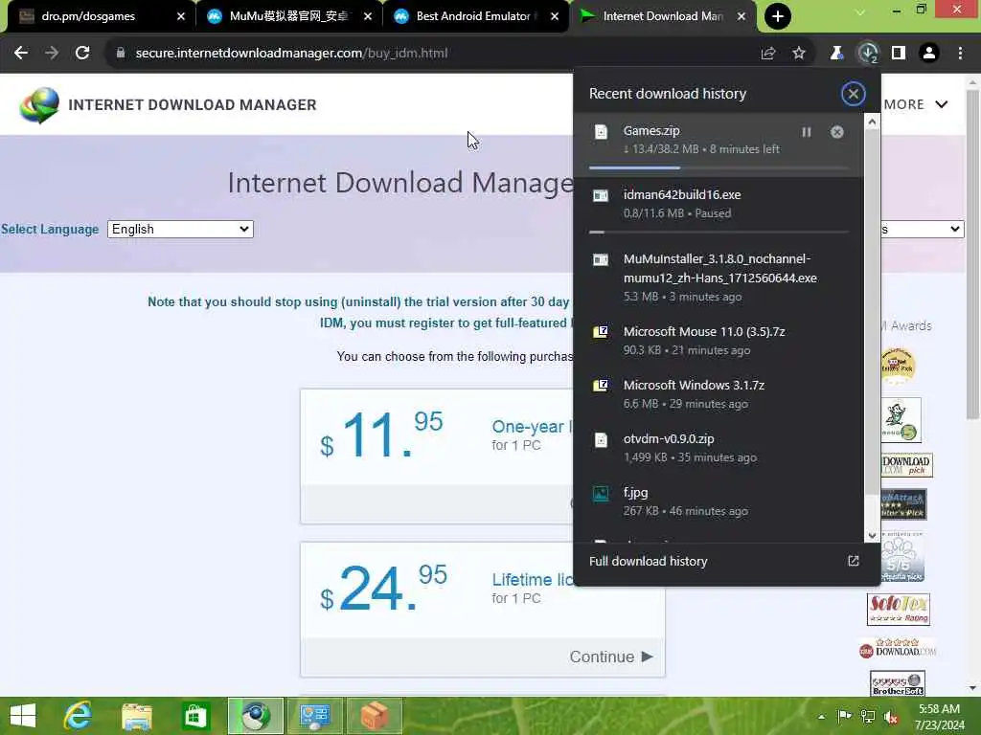The width and height of the screenshot is (981, 735).
Task: Select the $11.95 one-year license card
Action: click(437, 457)
